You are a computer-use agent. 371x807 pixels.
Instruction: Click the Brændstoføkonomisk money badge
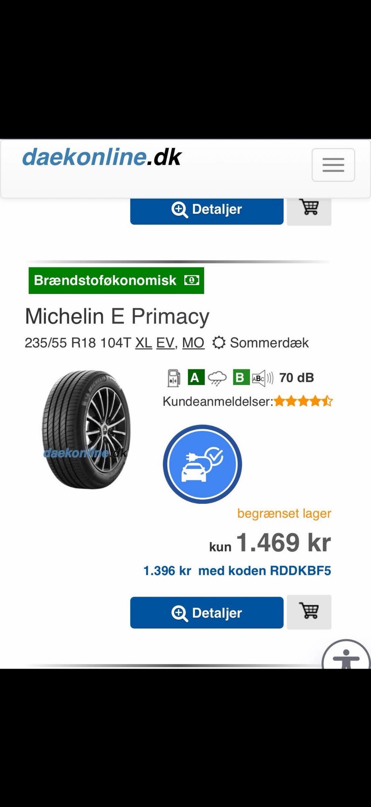[116, 280]
